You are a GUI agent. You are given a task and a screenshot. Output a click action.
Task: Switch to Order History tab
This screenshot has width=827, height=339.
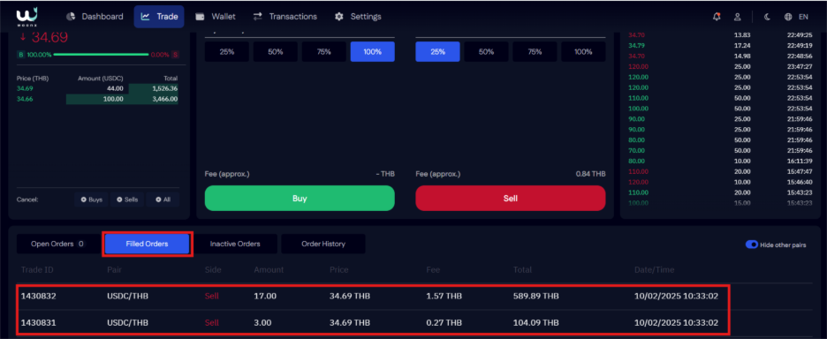click(323, 244)
